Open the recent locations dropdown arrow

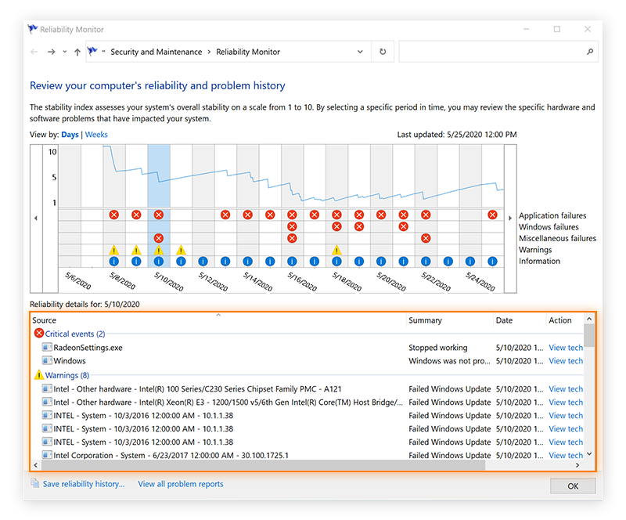[64, 52]
